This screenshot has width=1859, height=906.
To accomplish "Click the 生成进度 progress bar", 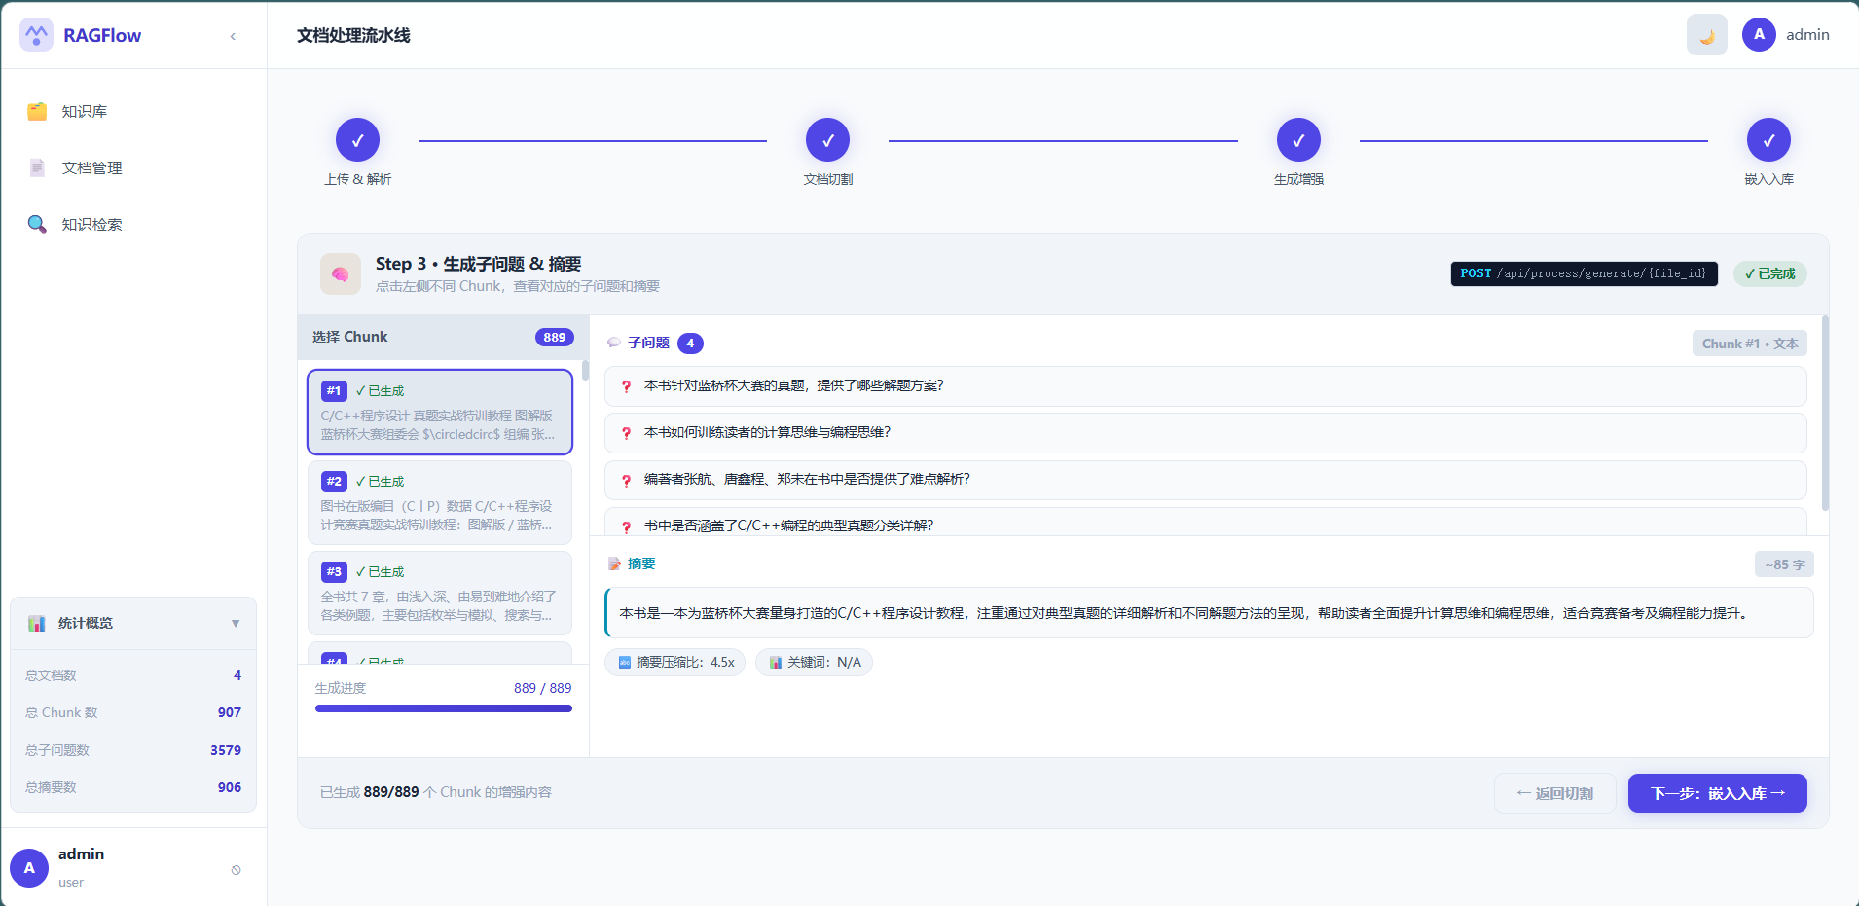I will tap(443, 708).
